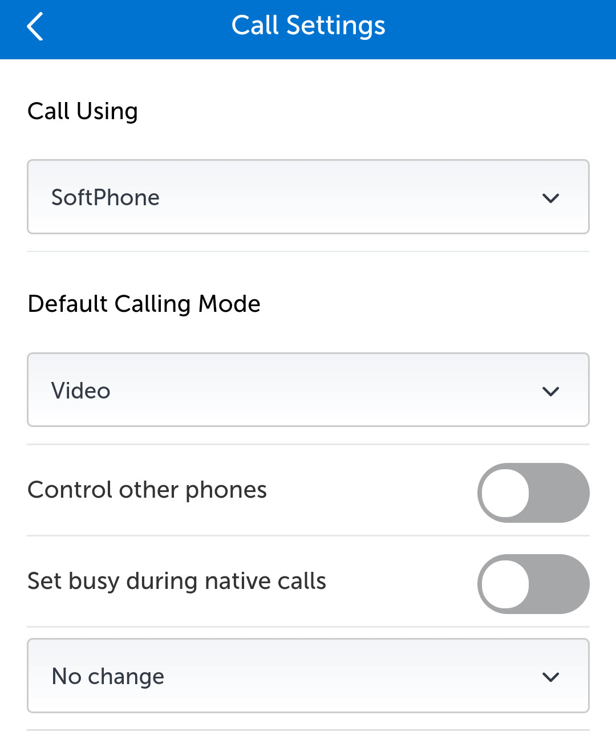Select the No change value text

pos(108,677)
